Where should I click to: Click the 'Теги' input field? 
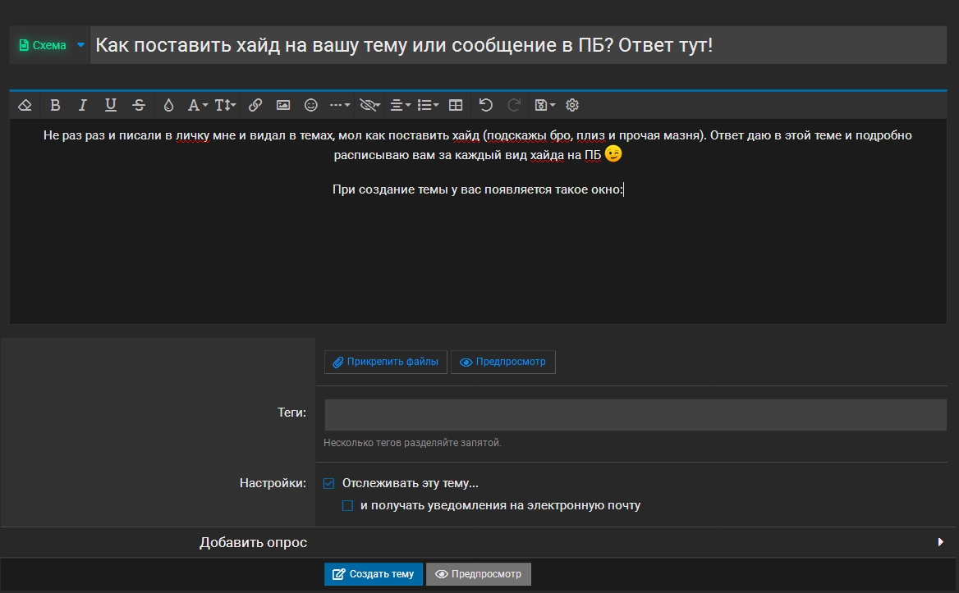pos(636,415)
